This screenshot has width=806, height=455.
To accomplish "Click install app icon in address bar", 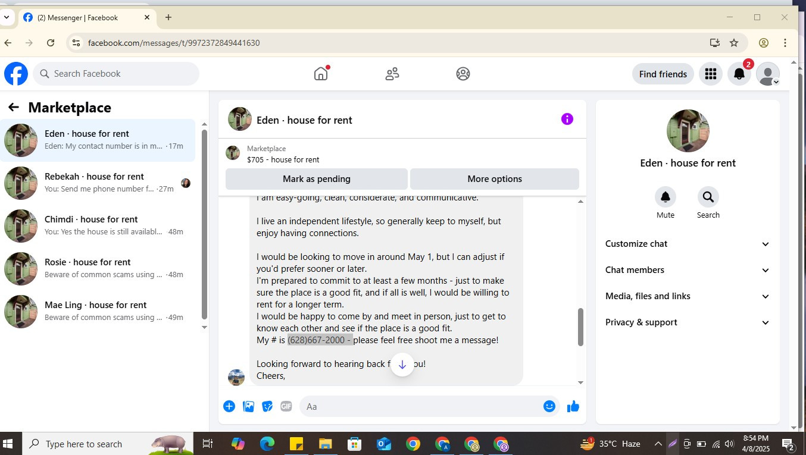I will pyautogui.click(x=715, y=43).
